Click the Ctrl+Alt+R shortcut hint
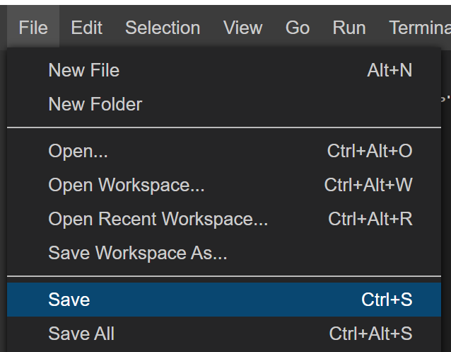 (370, 219)
